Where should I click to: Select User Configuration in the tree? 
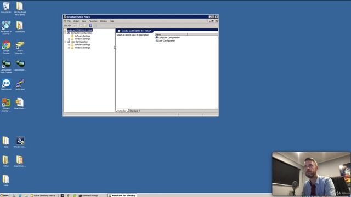(x=79, y=42)
